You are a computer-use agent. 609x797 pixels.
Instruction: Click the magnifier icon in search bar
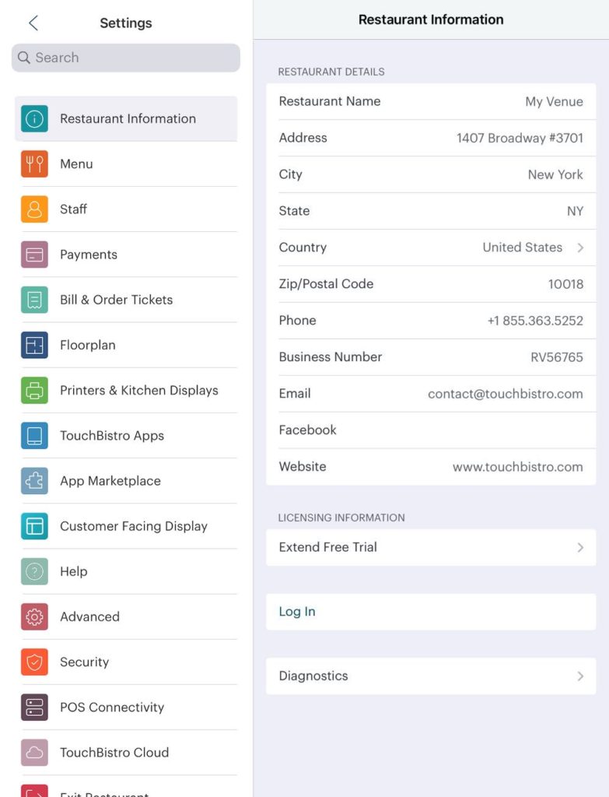point(24,58)
